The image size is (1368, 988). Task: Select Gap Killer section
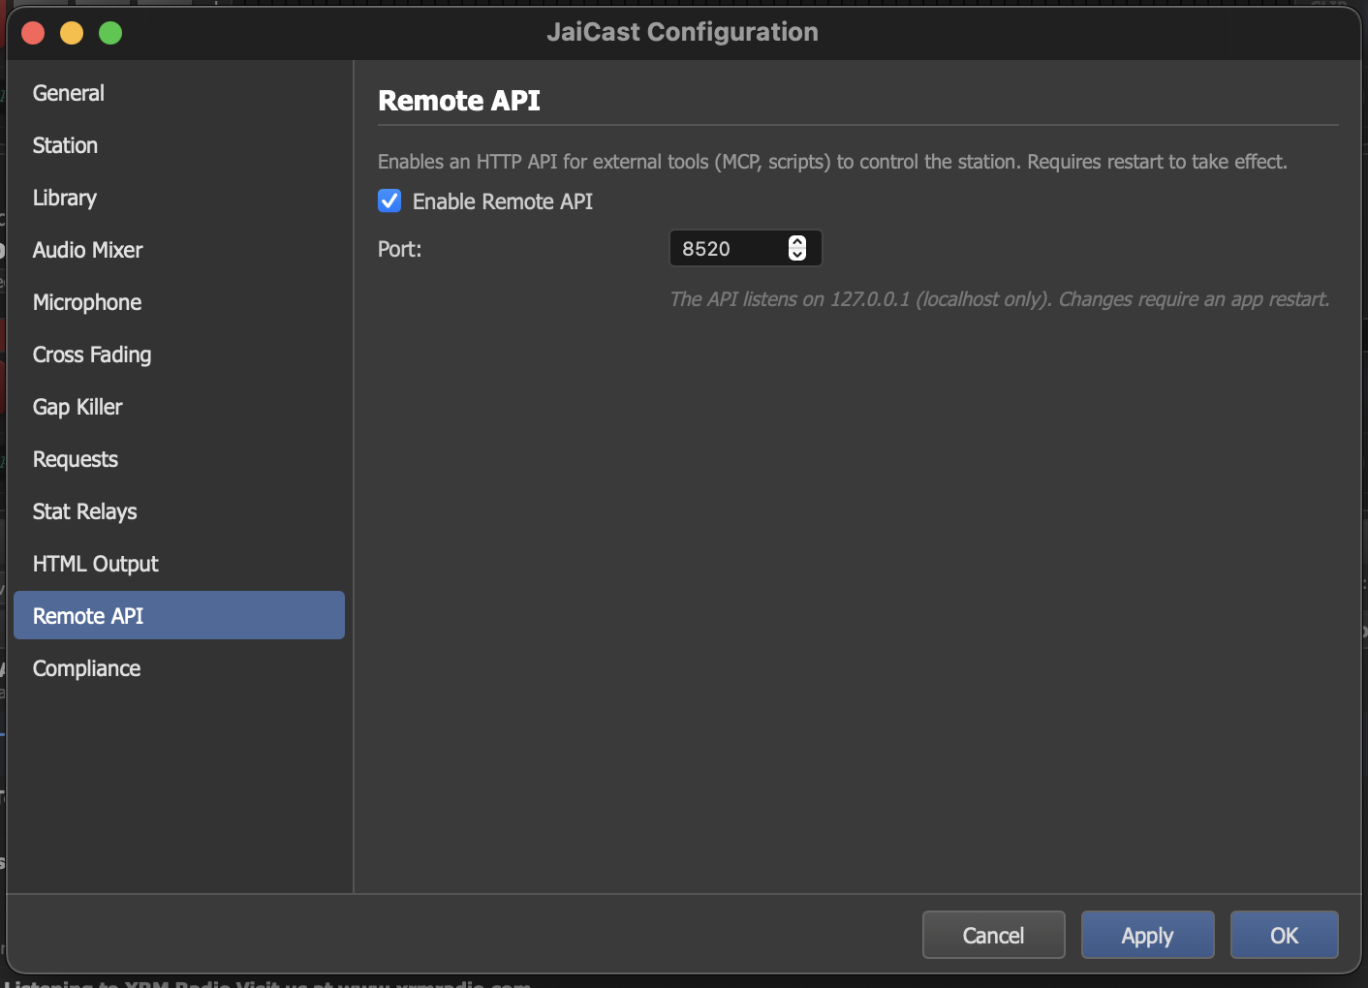pyautogui.click(x=179, y=407)
